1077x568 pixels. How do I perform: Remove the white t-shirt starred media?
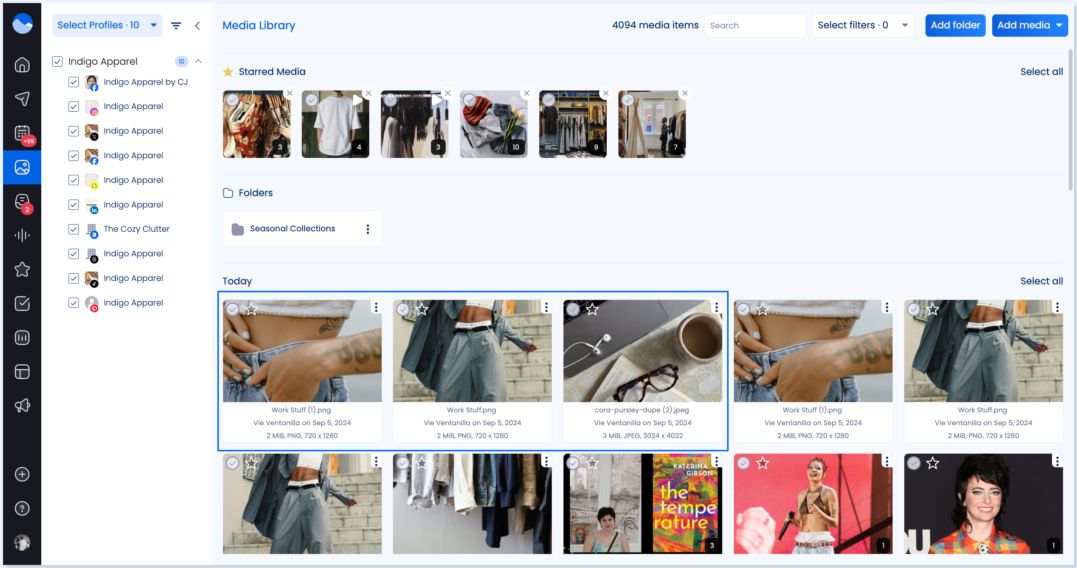coord(368,93)
